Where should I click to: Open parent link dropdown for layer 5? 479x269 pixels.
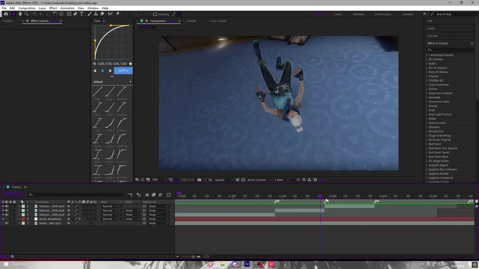tap(158, 223)
